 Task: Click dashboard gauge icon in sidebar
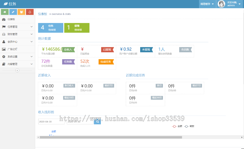[x=4, y=20]
